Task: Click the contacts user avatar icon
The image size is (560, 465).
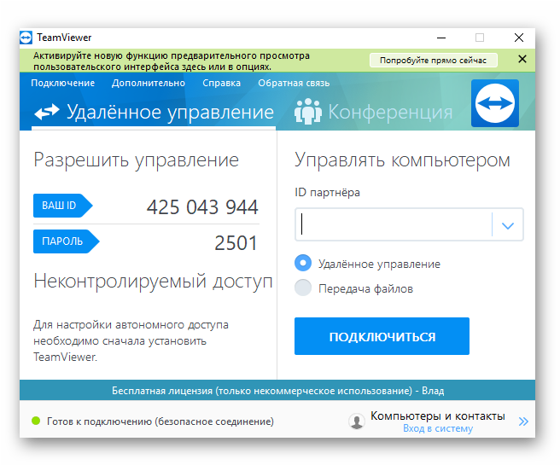Action: pyautogui.click(x=357, y=421)
